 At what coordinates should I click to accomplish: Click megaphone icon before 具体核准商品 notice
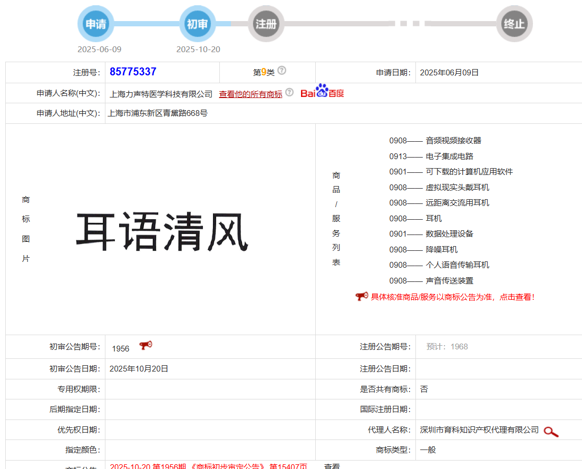click(362, 297)
